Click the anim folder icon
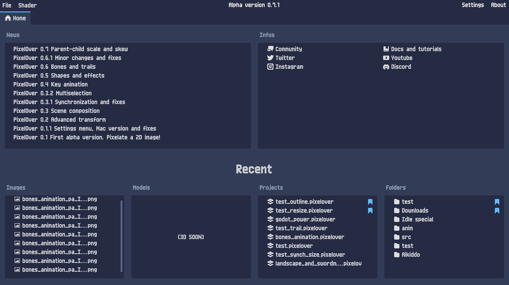Screen dimensions: 509x285 point(397,228)
